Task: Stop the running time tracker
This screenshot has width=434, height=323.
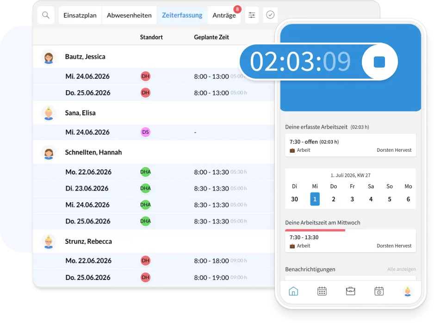Action: point(379,62)
